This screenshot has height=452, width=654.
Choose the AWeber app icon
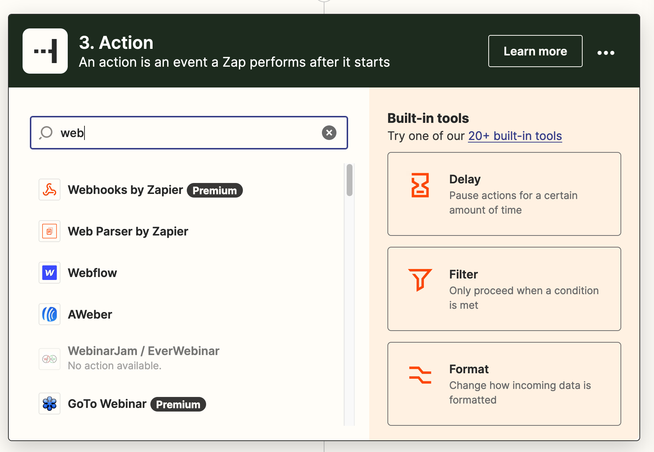click(50, 314)
